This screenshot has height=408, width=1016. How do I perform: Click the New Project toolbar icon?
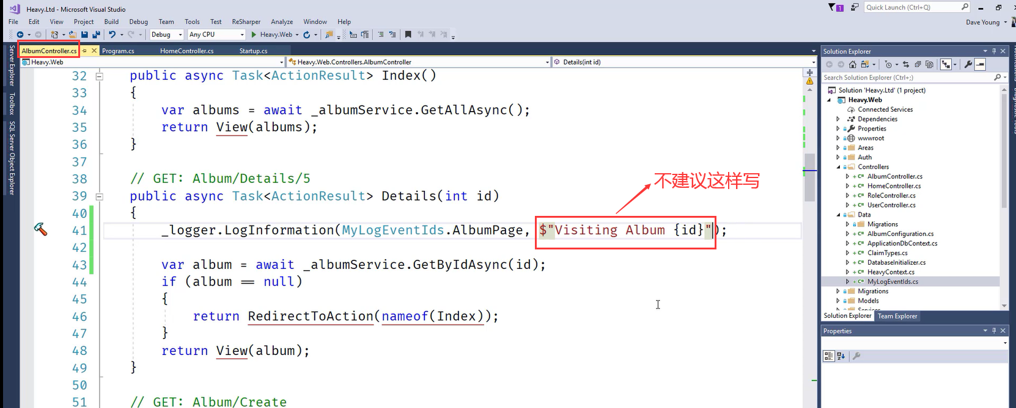(54, 35)
